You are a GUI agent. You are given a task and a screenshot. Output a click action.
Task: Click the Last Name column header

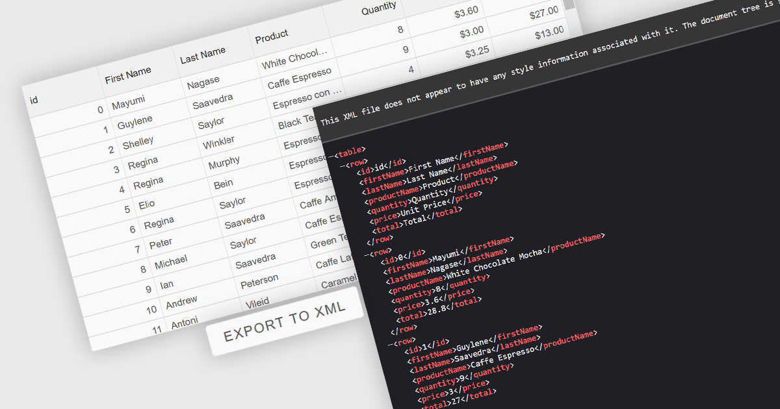(203, 56)
